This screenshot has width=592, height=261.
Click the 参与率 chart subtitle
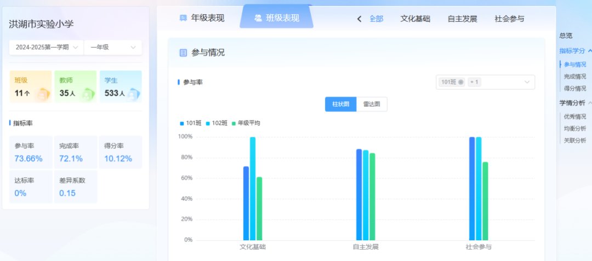click(192, 82)
